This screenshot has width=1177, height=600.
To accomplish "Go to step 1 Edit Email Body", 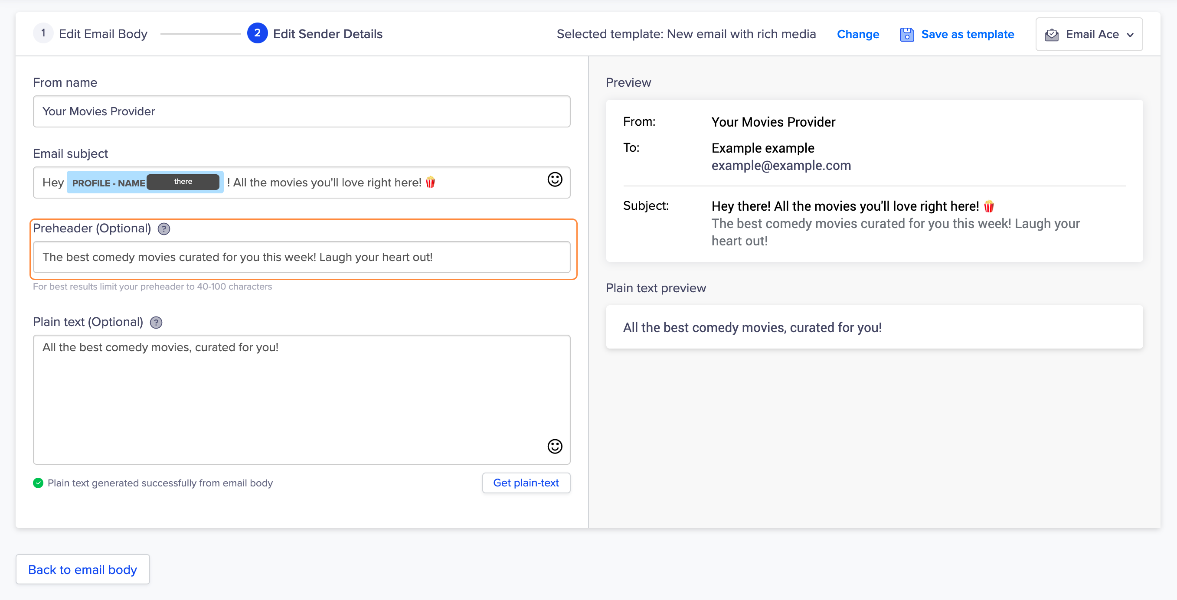I will [x=103, y=34].
